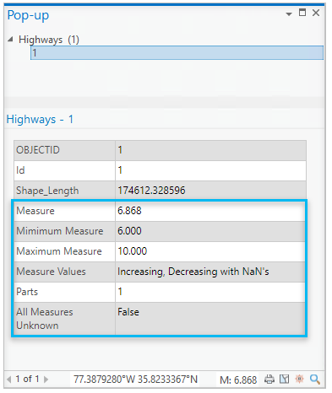Select feature row 1 under Highways
Screen dimensions: 332x393
(177, 53)
